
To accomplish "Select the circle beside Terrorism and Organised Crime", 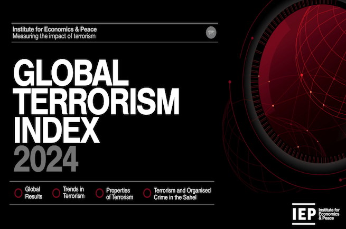I will coord(147,193).
